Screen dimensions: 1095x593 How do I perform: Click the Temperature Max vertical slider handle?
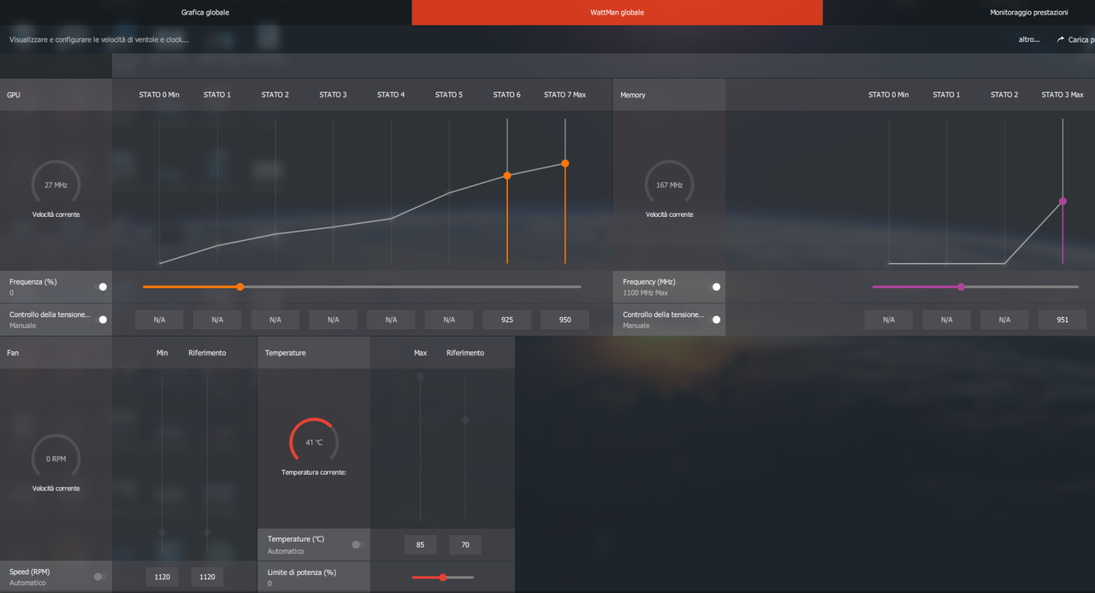coord(420,376)
